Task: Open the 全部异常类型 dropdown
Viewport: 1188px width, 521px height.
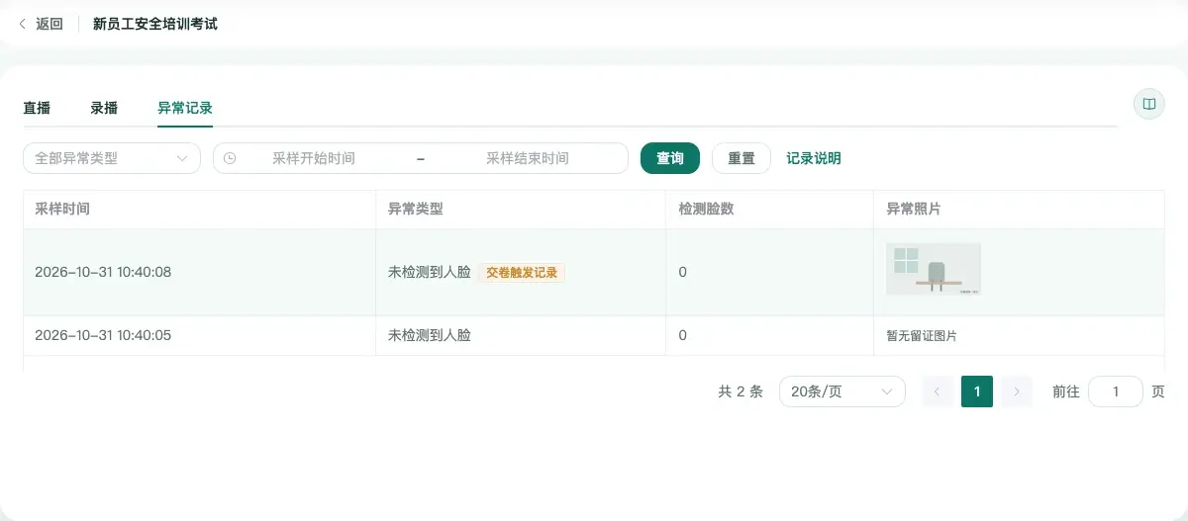Action: click(x=112, y=158)
